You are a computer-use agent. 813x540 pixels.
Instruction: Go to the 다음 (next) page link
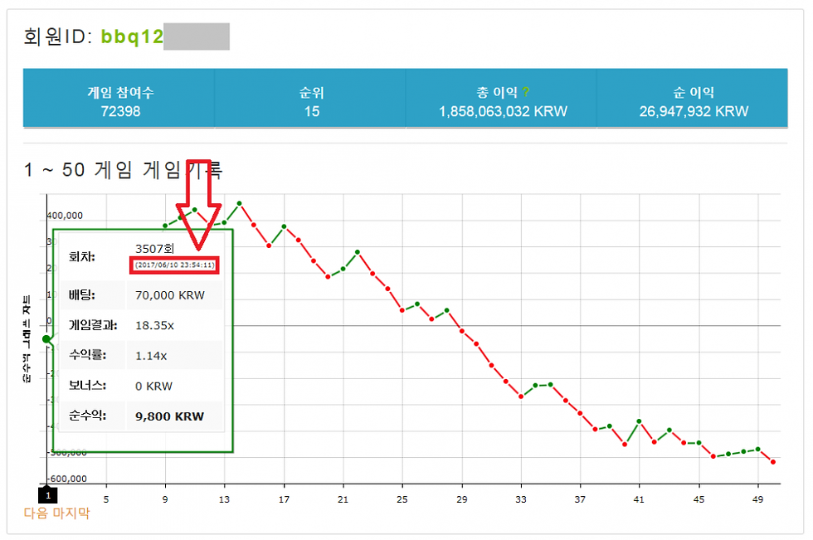pyautogui.click(x=36, y=513)
